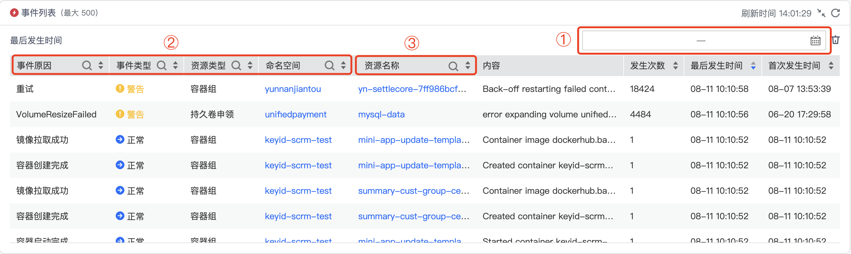
Task: Click first occurrence time 08-07 13:53:39
Action: [799, 89]
